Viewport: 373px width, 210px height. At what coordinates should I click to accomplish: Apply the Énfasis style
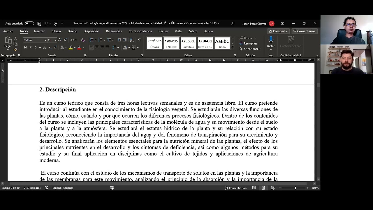coord(154,43)
